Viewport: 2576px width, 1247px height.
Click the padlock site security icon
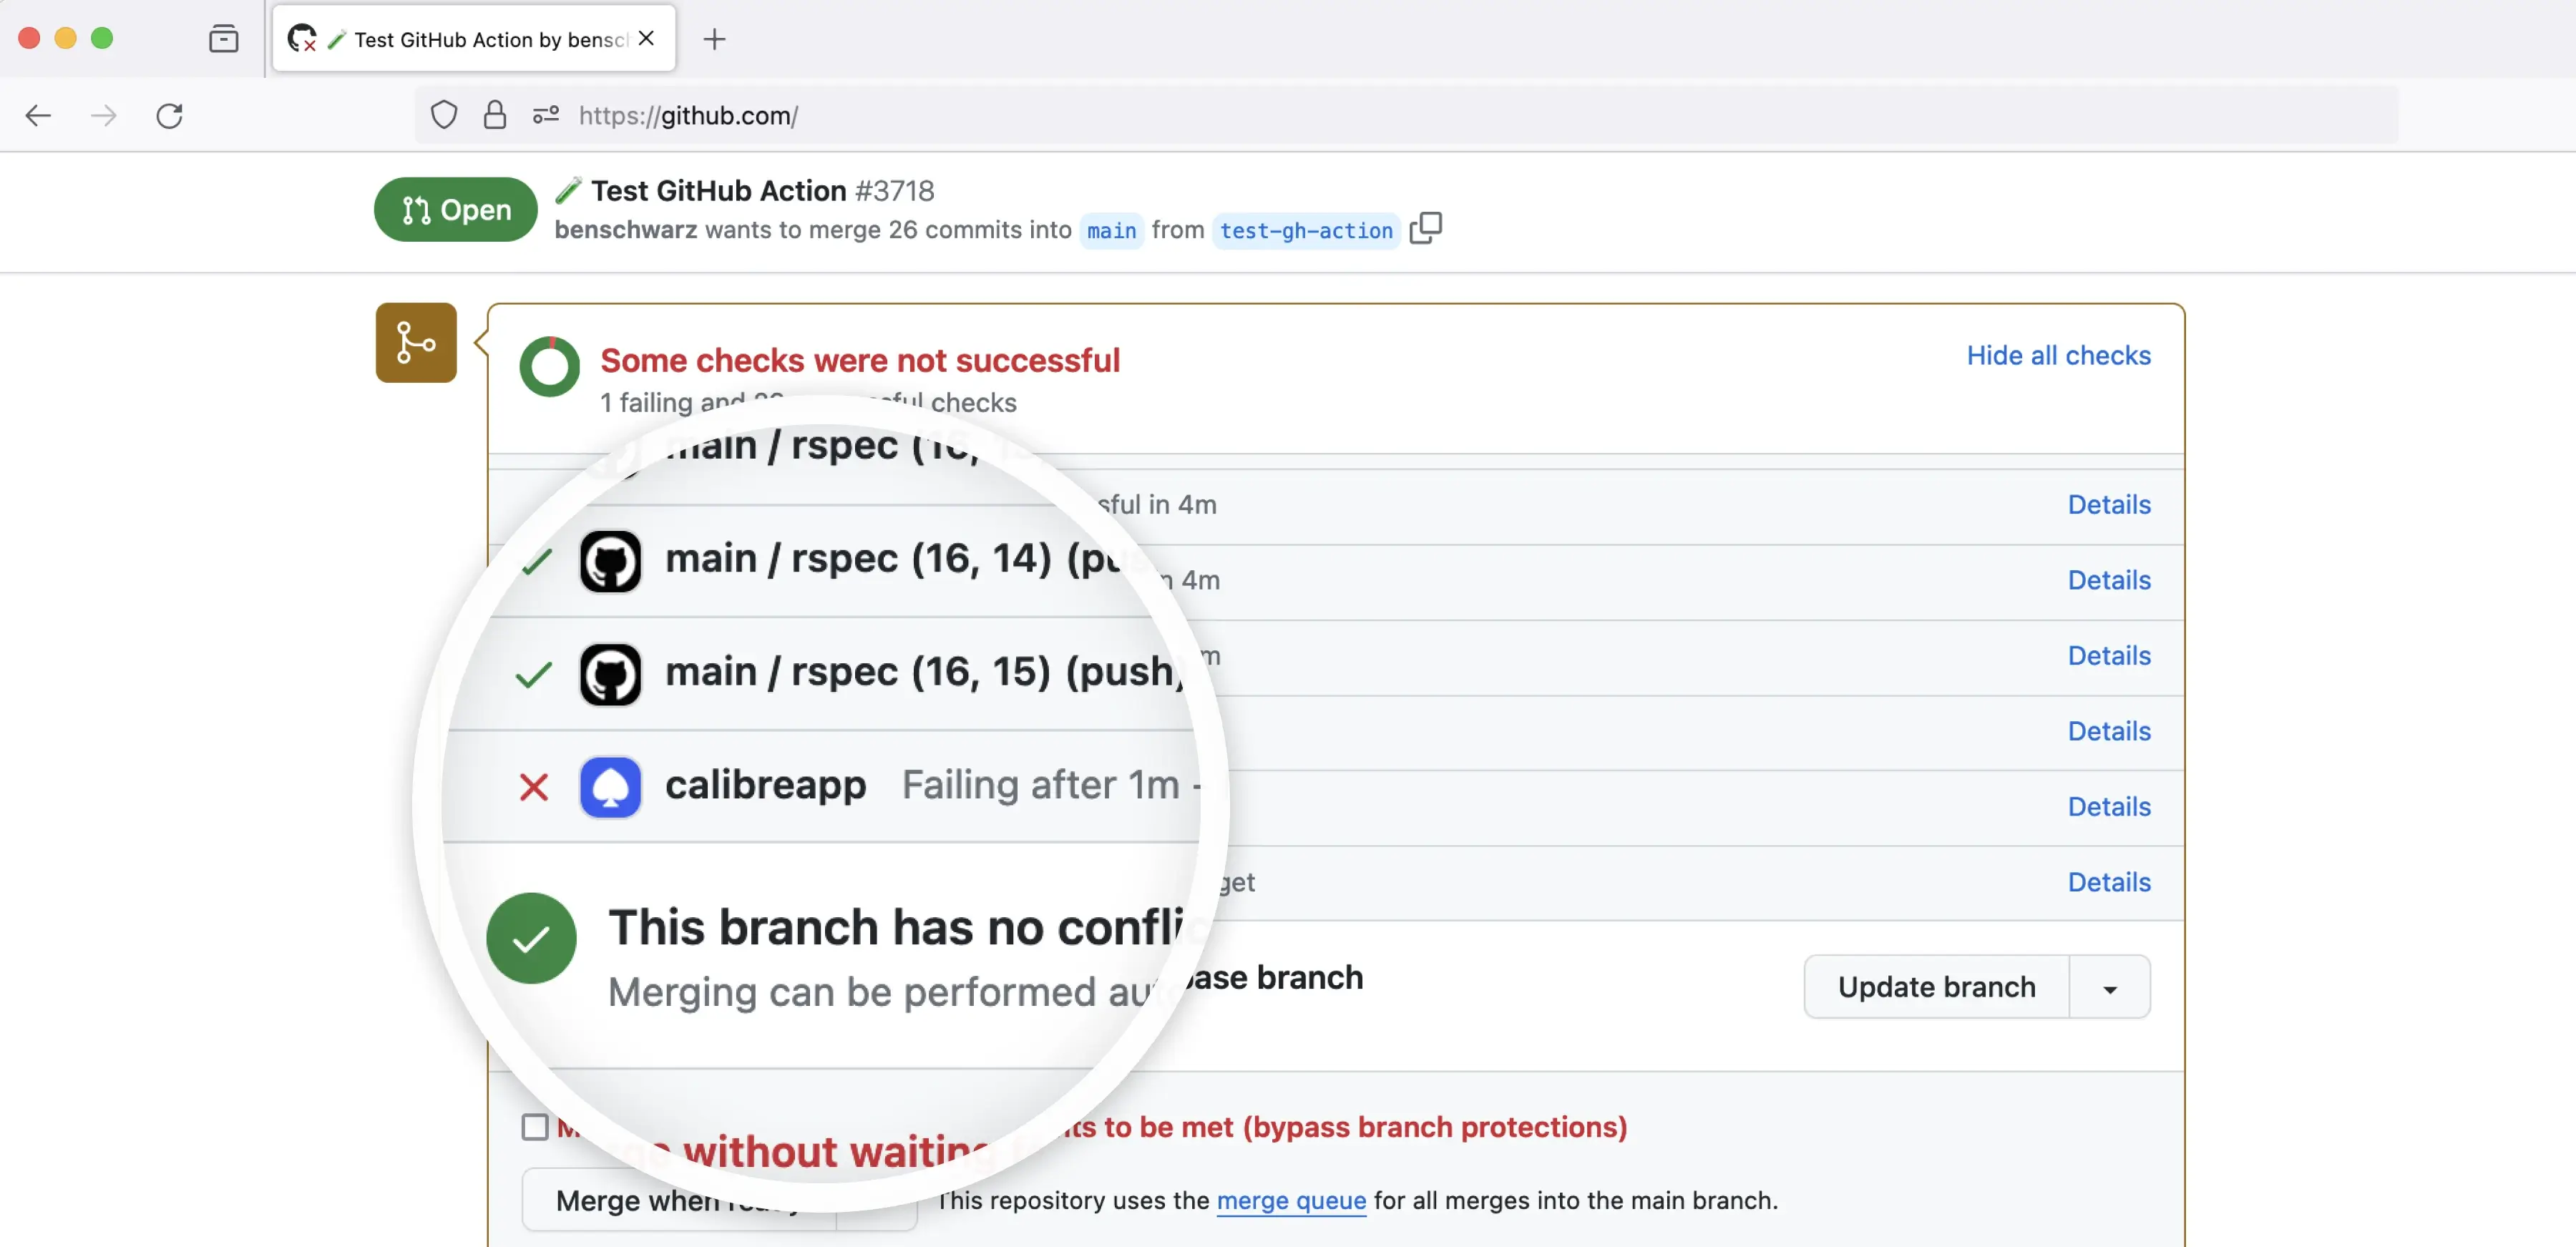(495, 115)
